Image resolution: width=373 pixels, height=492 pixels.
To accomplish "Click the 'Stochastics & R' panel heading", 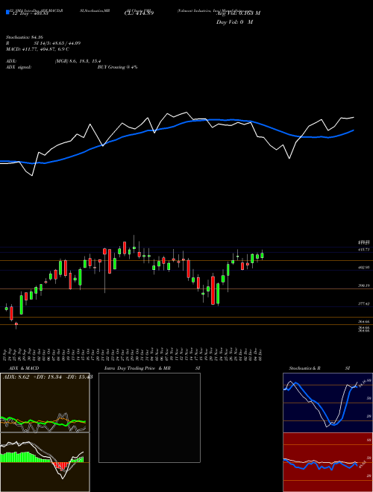I will coord(304,368).
